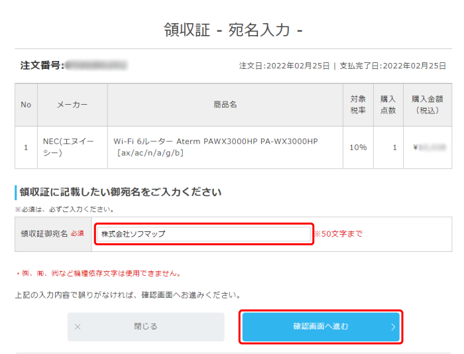Click the 対象税率 column header
The image size is (464, 354).
pyautogui.click(x=358, y=105)
